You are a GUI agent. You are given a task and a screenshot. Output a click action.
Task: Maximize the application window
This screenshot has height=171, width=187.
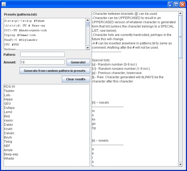coord(176,4)
